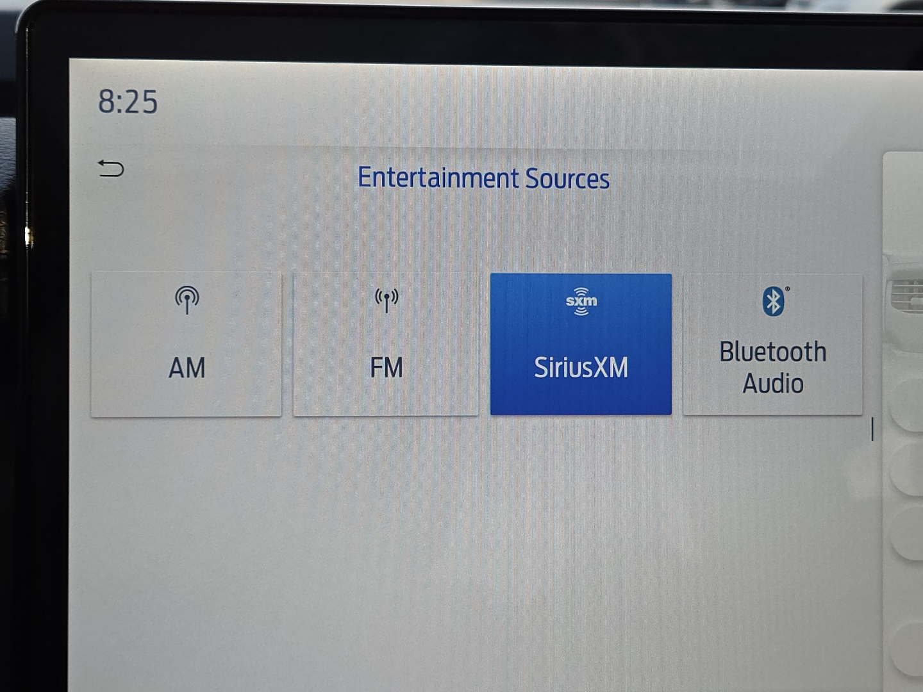The height and width of the screenshot is (692, 923).
Task: Click the word "Bluetooth" in the tile
Action: (x=772, y=352)
